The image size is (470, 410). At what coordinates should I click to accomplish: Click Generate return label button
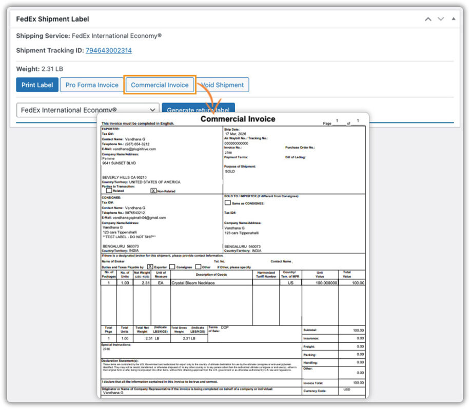[x=198, y=108]
